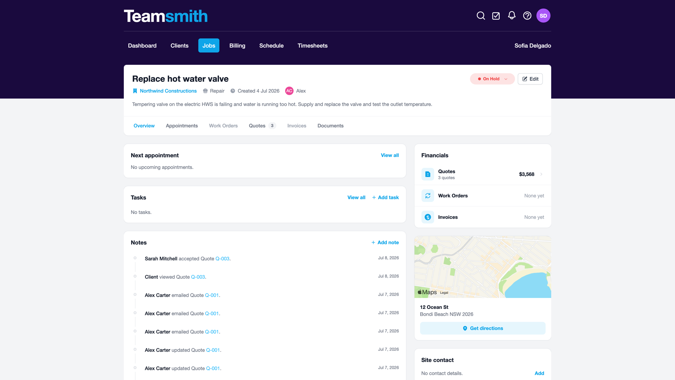
Task: Click the Get directions button
Action: 483,328
